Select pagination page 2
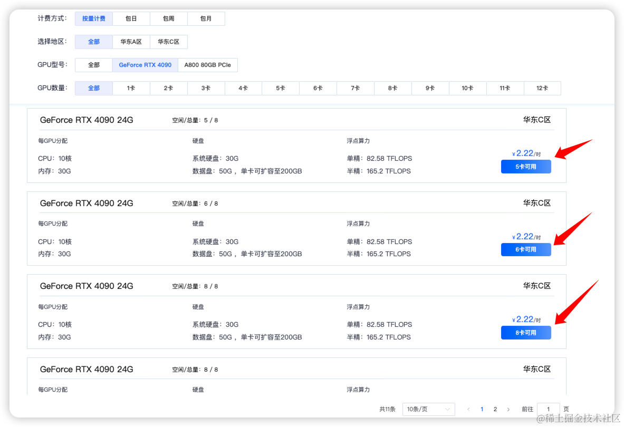This screenshot has width=624, height=427. (x=495, y=409)
